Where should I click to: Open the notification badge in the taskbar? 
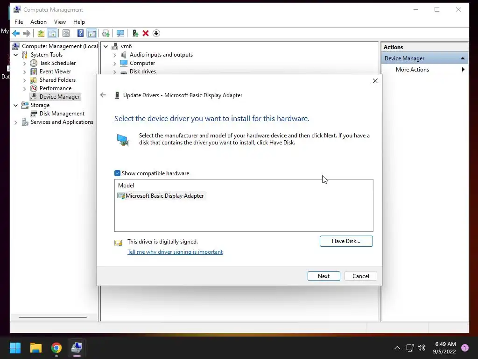(x=465, y=348)
